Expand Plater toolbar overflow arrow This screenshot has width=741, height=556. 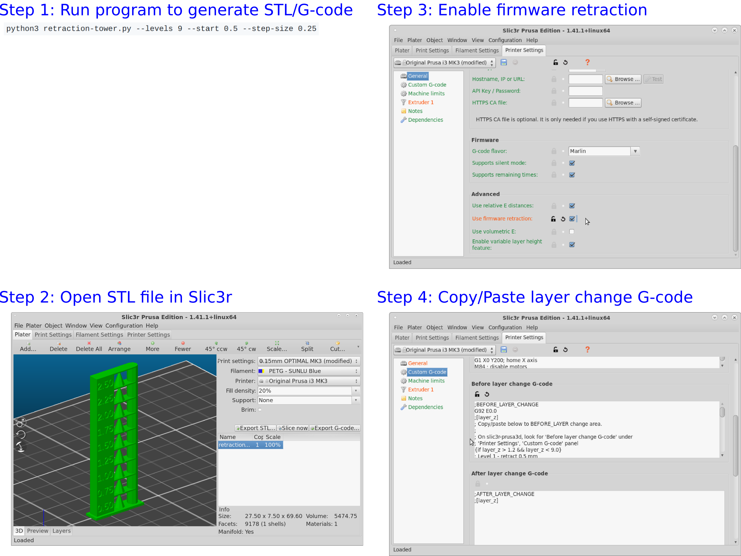click(358, 346)
